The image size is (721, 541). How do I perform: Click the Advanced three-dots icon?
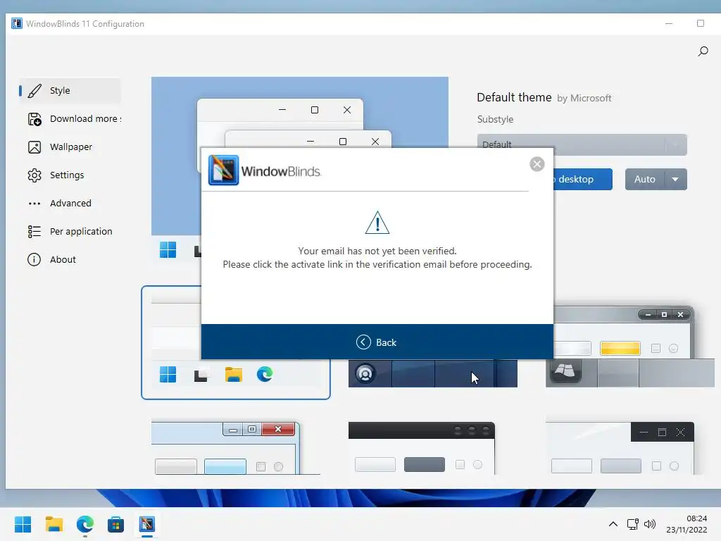pos(35,204)
